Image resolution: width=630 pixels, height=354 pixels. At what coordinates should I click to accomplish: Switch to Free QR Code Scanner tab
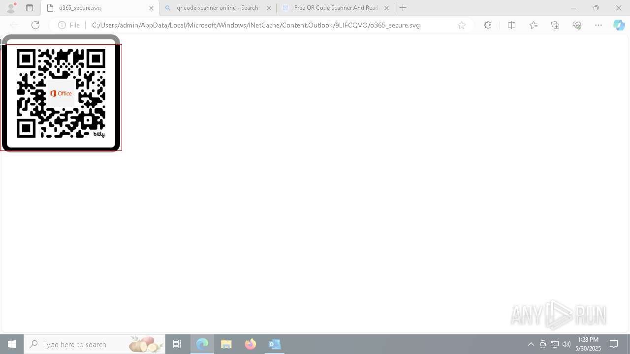(335, 8)
